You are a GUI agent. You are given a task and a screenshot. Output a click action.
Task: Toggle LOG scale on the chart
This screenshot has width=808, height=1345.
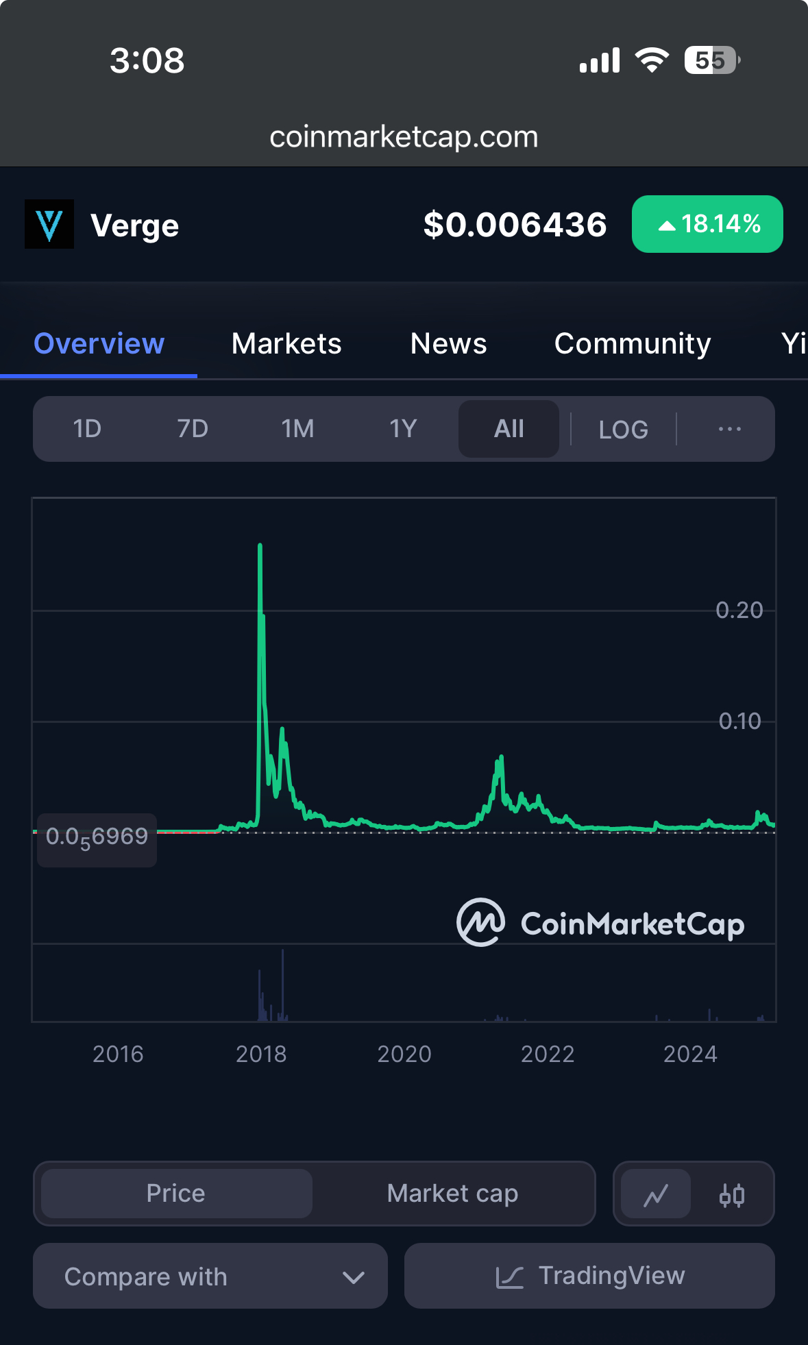click(624, 430)
